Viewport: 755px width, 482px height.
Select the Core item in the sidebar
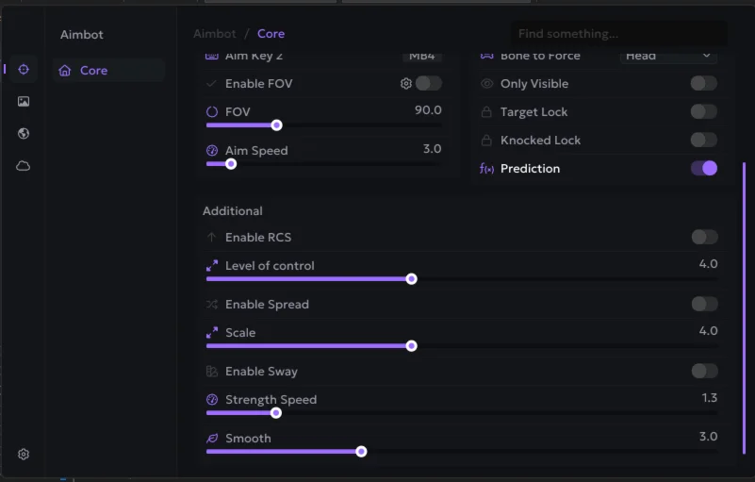(93, 71)
